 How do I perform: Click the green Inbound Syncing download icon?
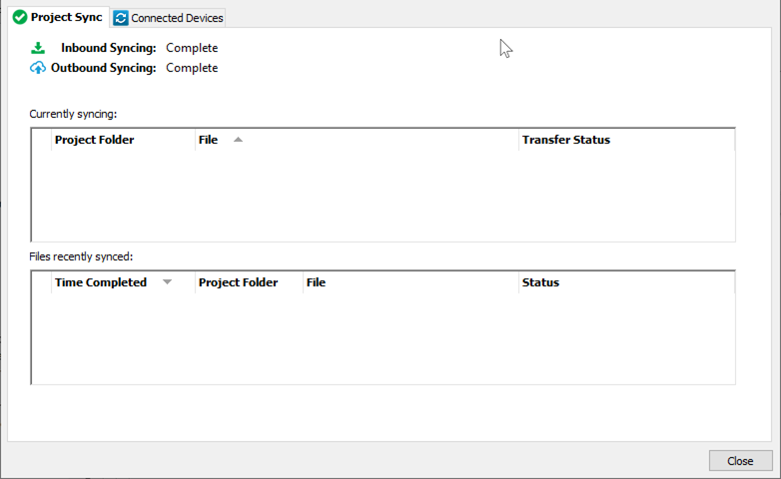click(38, 48)
